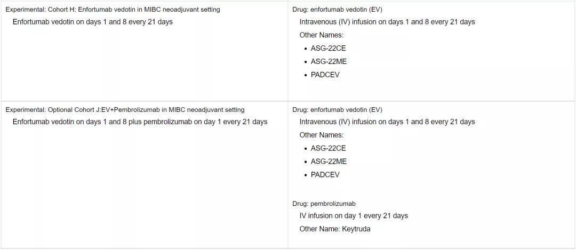
Task: Click the Intravenous infusion line in Cohort J row
Action: pyautogui.click(x=387, y=122)
